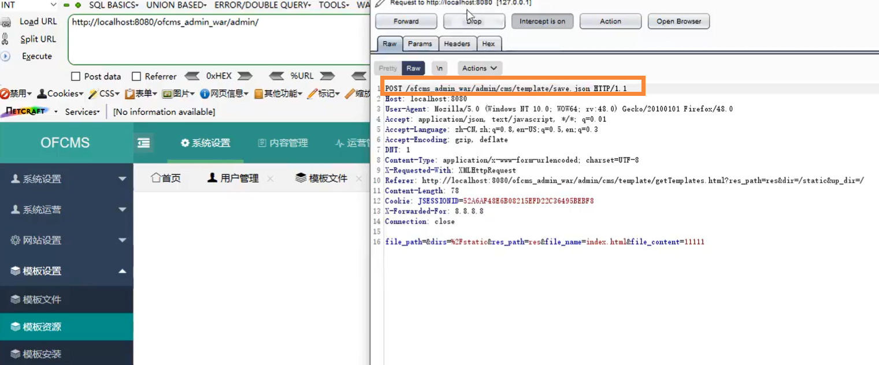Viewport: 879px width, 365px height.
Task: Open the Actions dropdown in Burp
Action: [x=480, y=68]
